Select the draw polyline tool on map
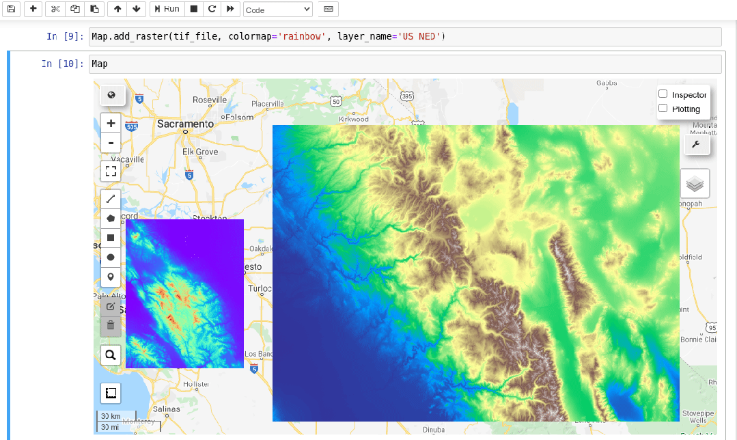 pos(111,200)
